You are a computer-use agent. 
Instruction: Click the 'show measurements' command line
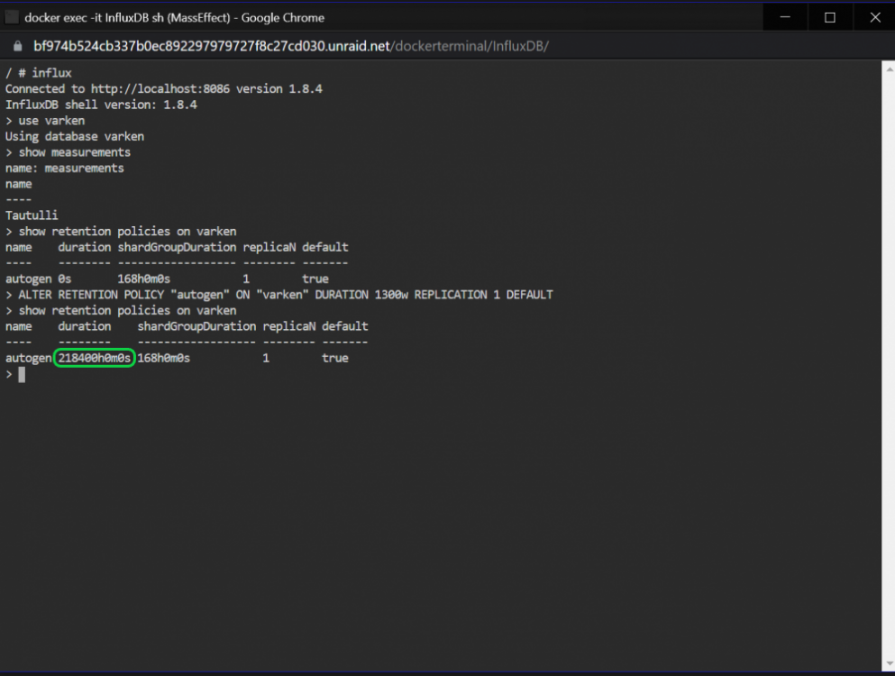click(68, 152)
